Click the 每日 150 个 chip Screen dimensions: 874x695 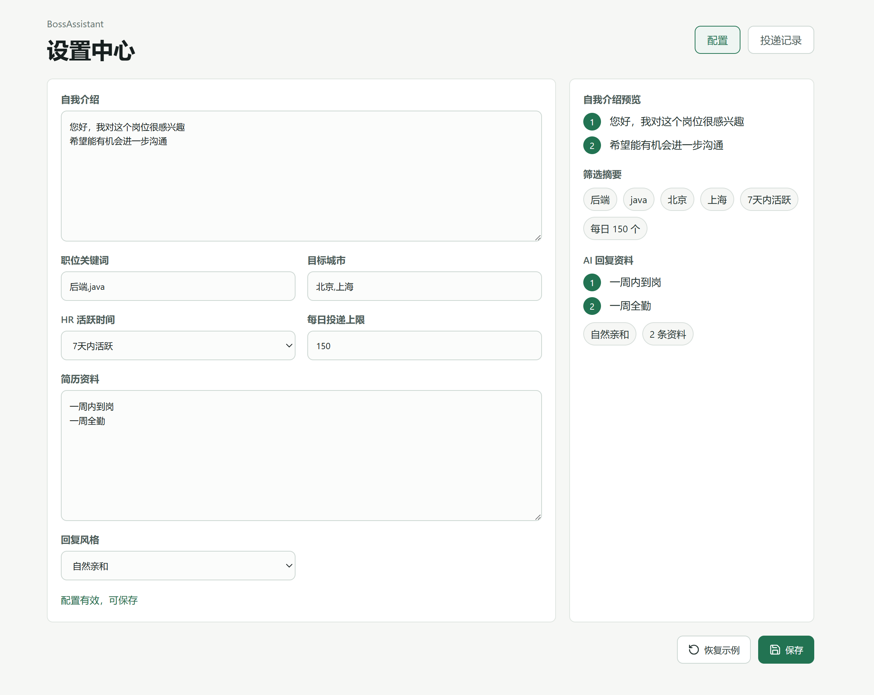pos(615,229)
